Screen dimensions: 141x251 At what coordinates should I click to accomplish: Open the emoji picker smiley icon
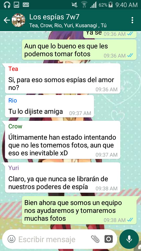point(11,239)
